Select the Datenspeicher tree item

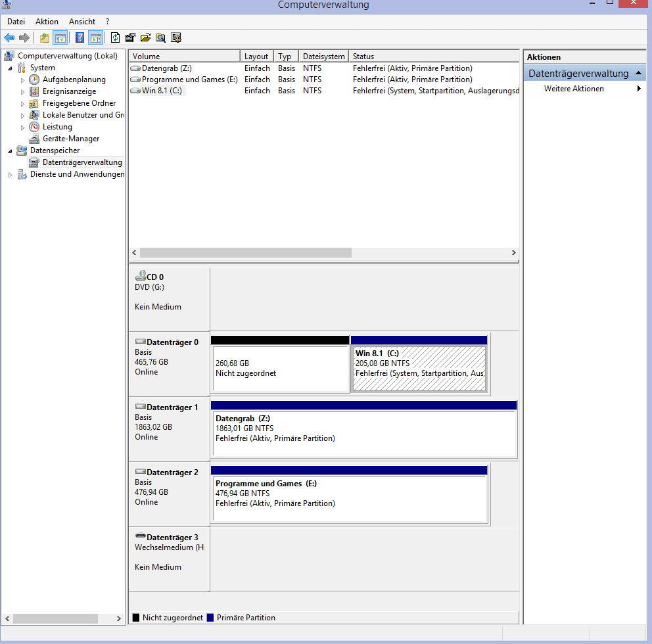[x=55, y=150]
